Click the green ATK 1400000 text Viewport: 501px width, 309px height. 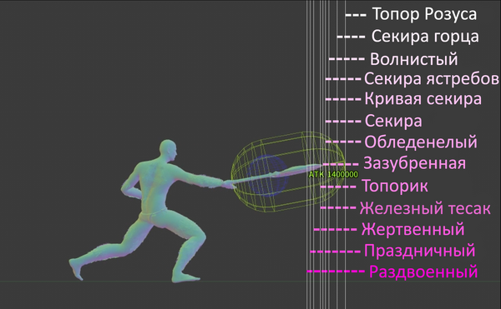(333, 174)
